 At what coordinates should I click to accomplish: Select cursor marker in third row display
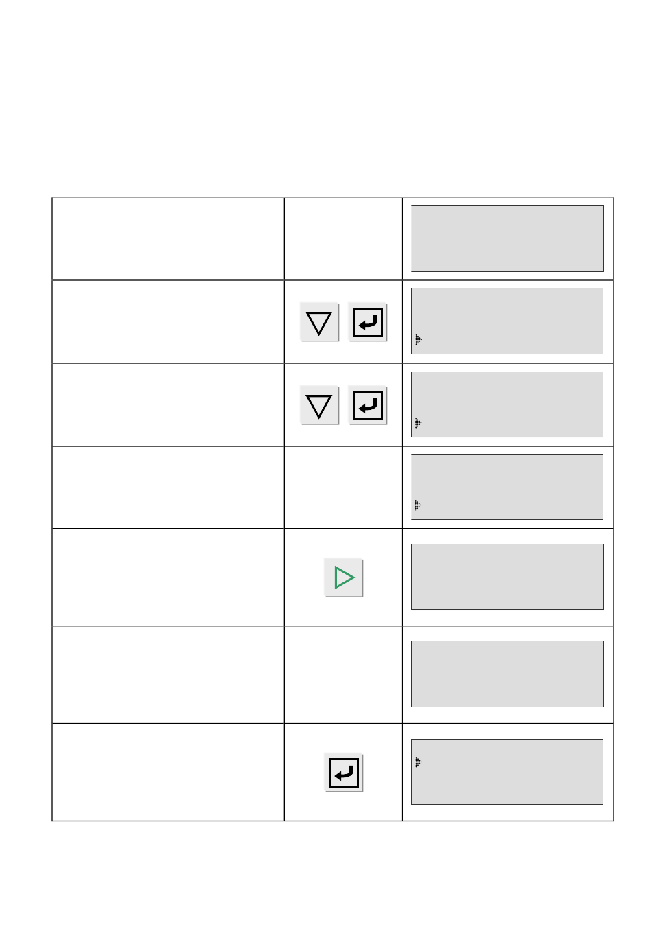(419, 423)
